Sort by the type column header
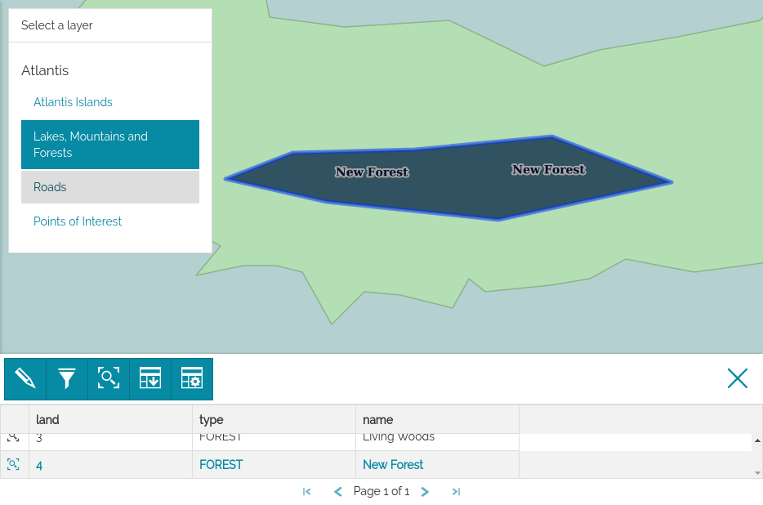 coord(274,420)
